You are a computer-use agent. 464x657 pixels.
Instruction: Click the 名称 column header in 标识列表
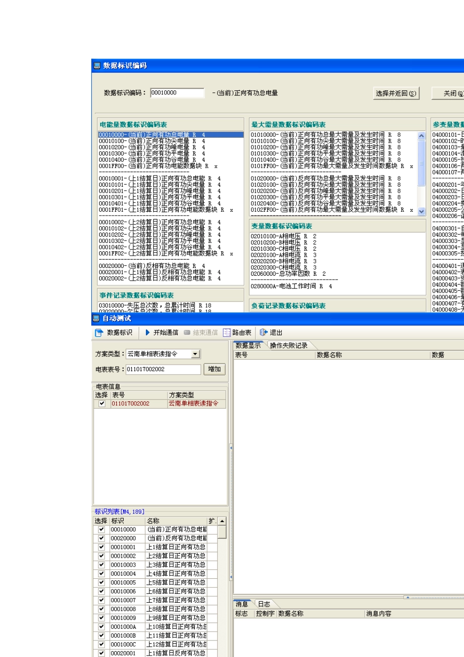click(x=176, y=521)
